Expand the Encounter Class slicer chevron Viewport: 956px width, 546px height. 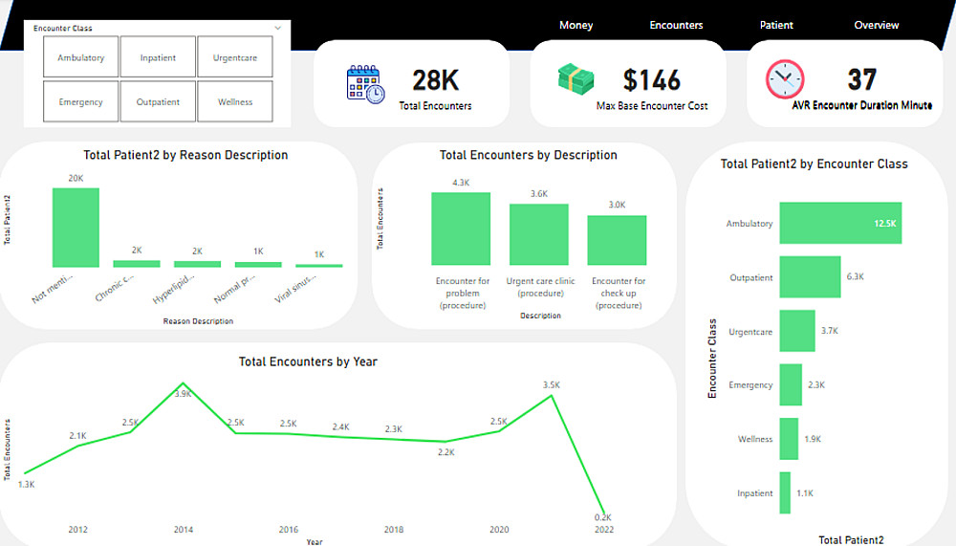pos(277,28)
